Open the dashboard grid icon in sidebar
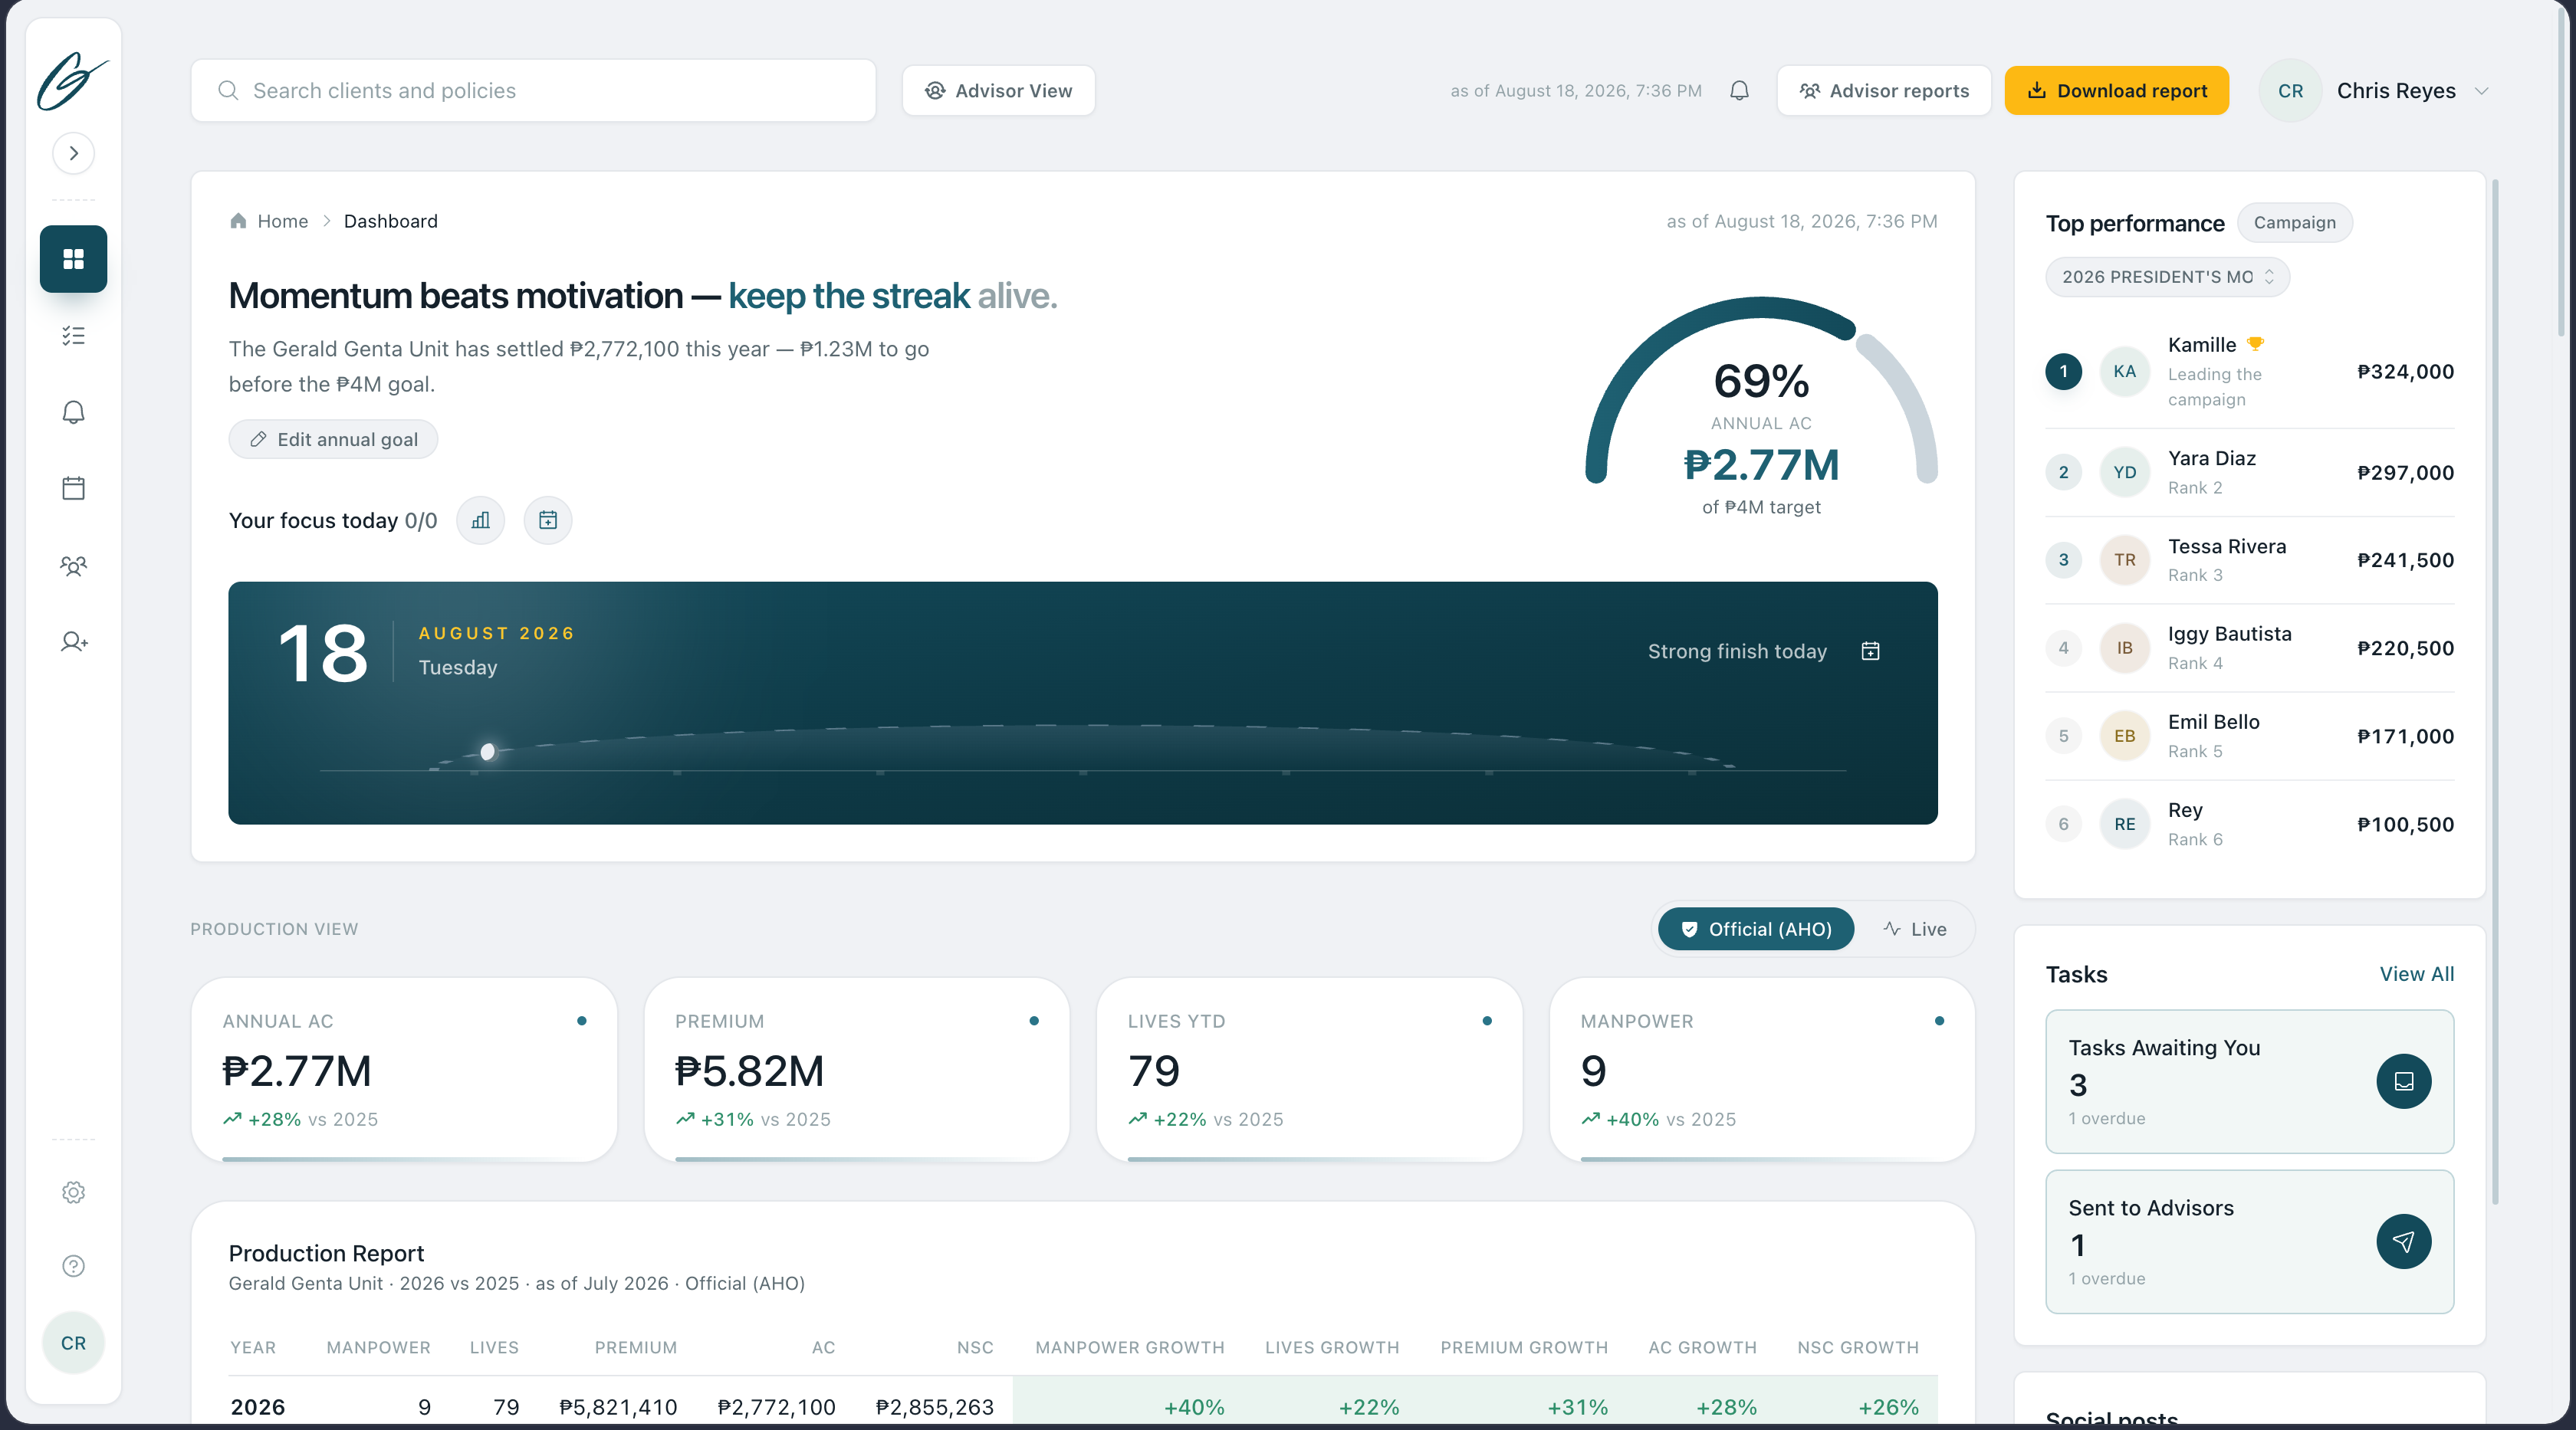This screenshot has height=1430, width=2576. point(73,259)
